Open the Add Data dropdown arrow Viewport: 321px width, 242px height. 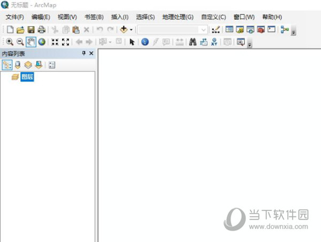point(131,30)
